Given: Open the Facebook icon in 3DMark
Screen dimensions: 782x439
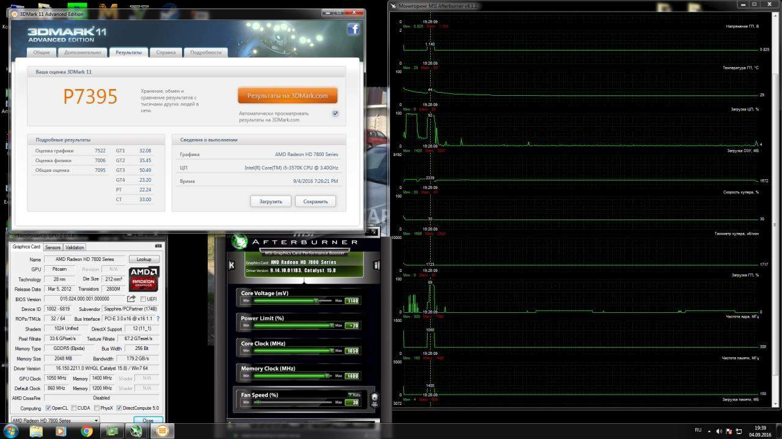Looking at the screenshot, I should [x=353, y=29].
